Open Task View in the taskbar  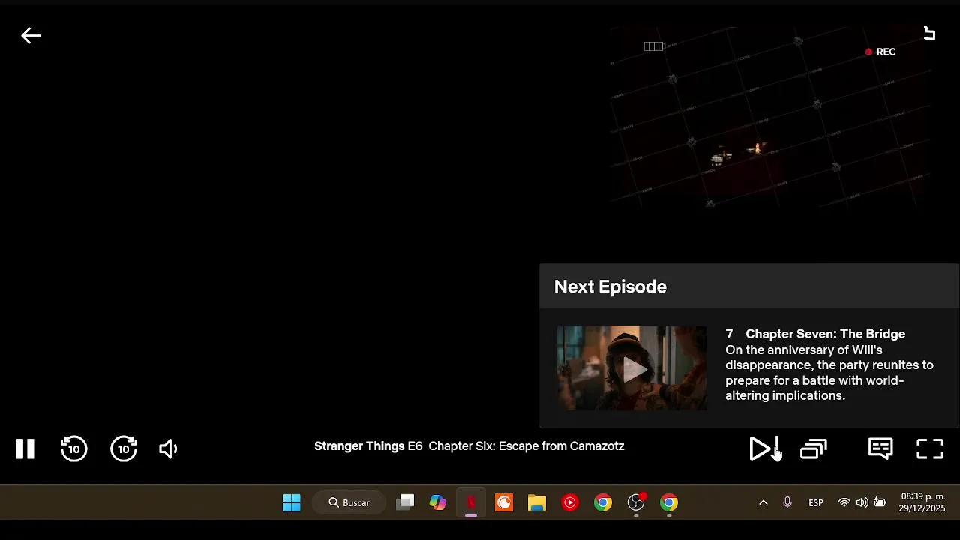click(406, 502)
